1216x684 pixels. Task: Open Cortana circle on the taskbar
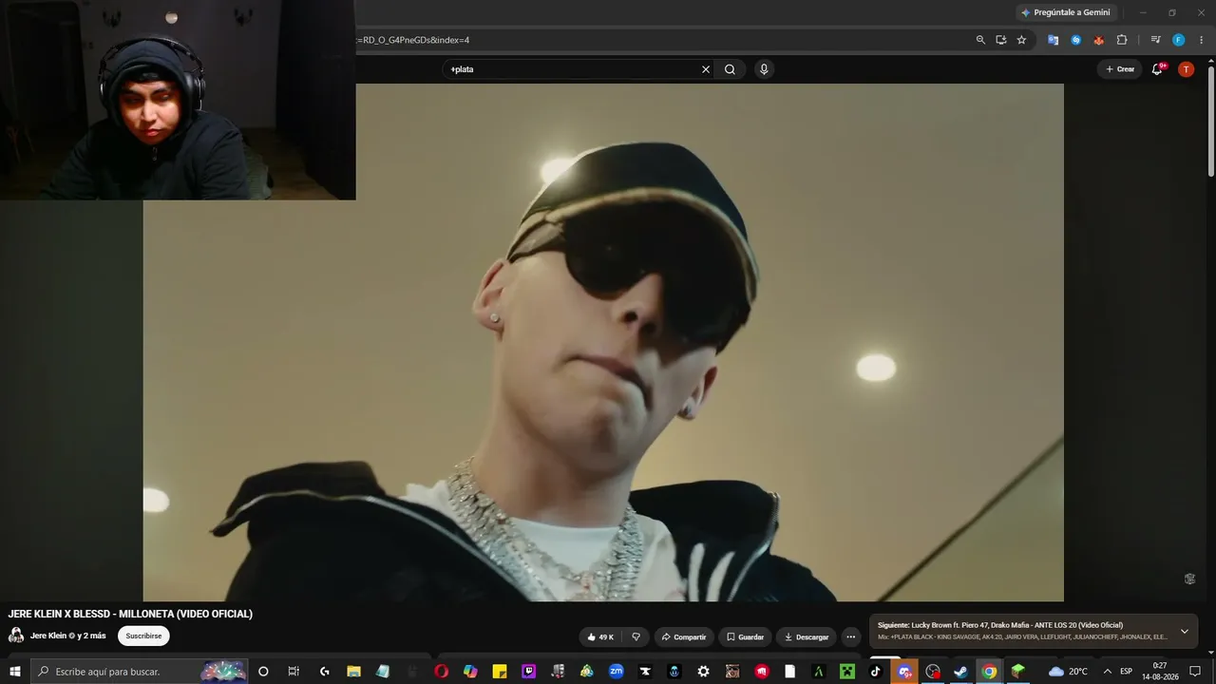click(x=263, y=672)
